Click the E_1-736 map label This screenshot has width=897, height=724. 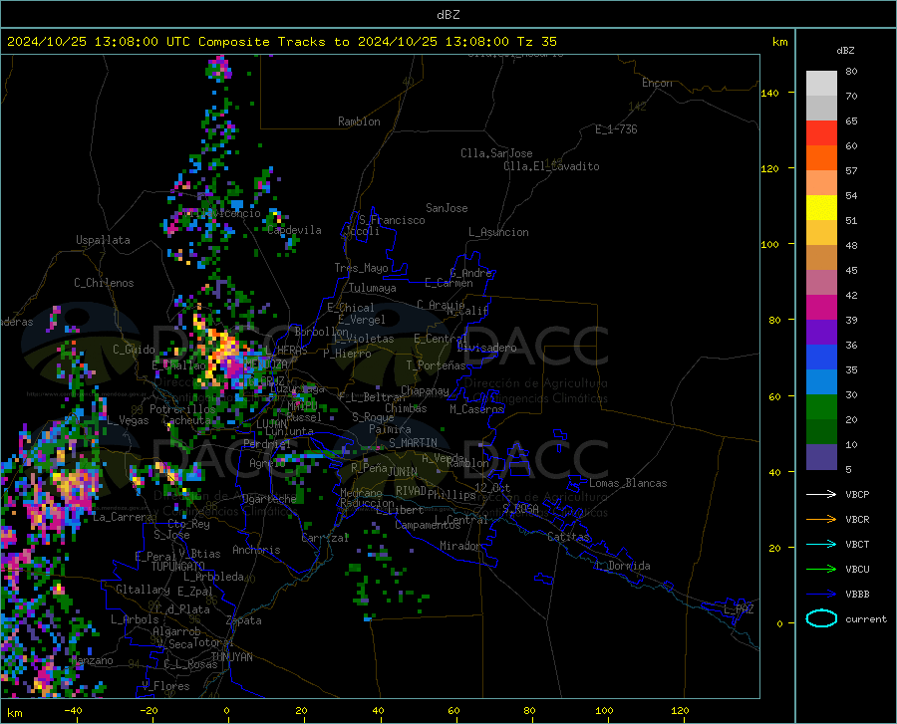[x=616, y=129]
